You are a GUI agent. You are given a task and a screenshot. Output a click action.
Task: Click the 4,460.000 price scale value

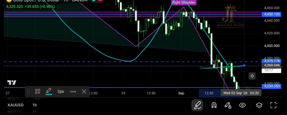pyautogui.click(x=272, y=8)
